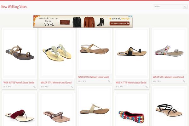
Task: Open the yellow sandal pair image
Action: (57, 53)
